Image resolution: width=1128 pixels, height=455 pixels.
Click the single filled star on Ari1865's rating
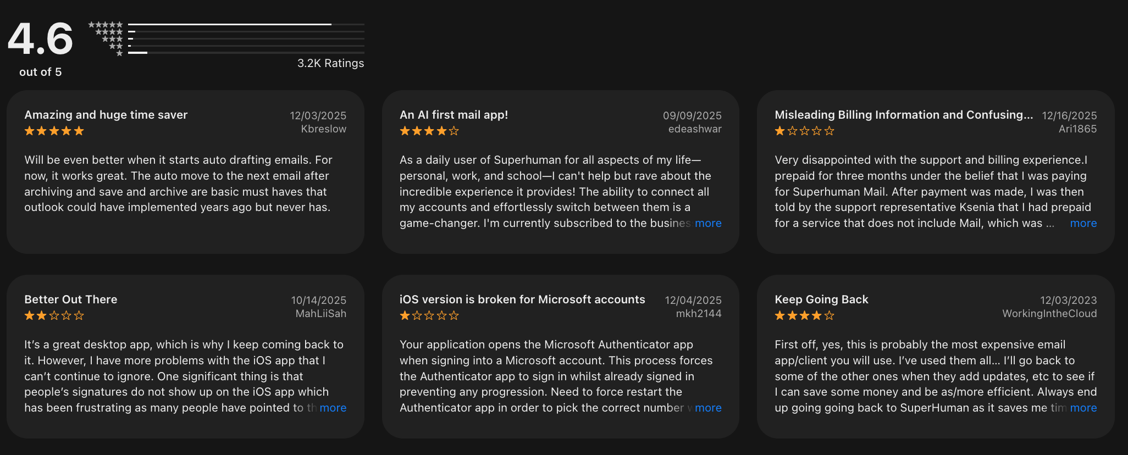tap(780, 131)
